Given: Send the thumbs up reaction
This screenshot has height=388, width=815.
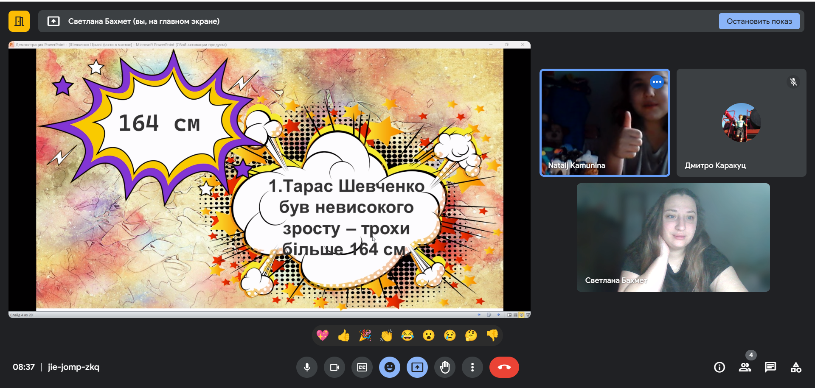Looking at the screenshot, I should point(344,336).
